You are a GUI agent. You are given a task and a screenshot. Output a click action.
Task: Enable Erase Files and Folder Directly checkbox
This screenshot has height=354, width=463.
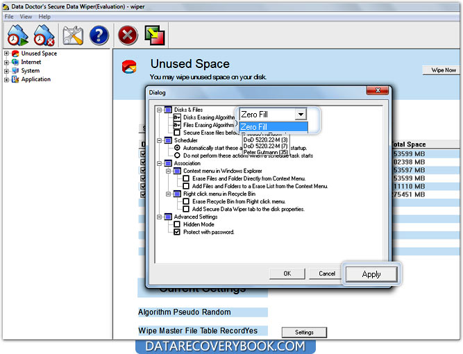(186, 178)
